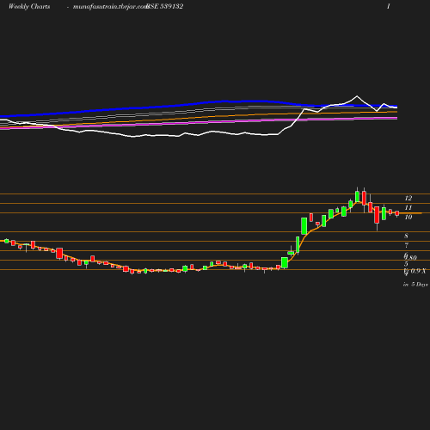The image size is (430, 430).
Task: Click the price axis label "12"
Action: [x=408, y=198]
